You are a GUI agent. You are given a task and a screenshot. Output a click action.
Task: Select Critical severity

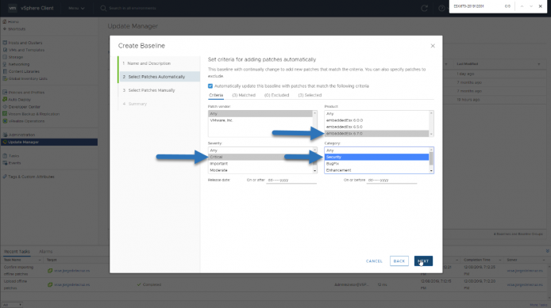(260, 157)
